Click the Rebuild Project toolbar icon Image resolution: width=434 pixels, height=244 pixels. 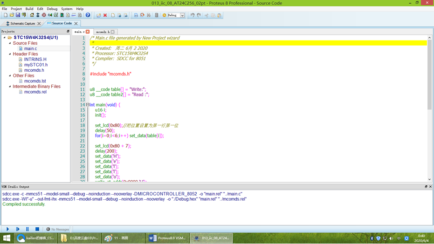pyautogui.click(x=142, y=15)
